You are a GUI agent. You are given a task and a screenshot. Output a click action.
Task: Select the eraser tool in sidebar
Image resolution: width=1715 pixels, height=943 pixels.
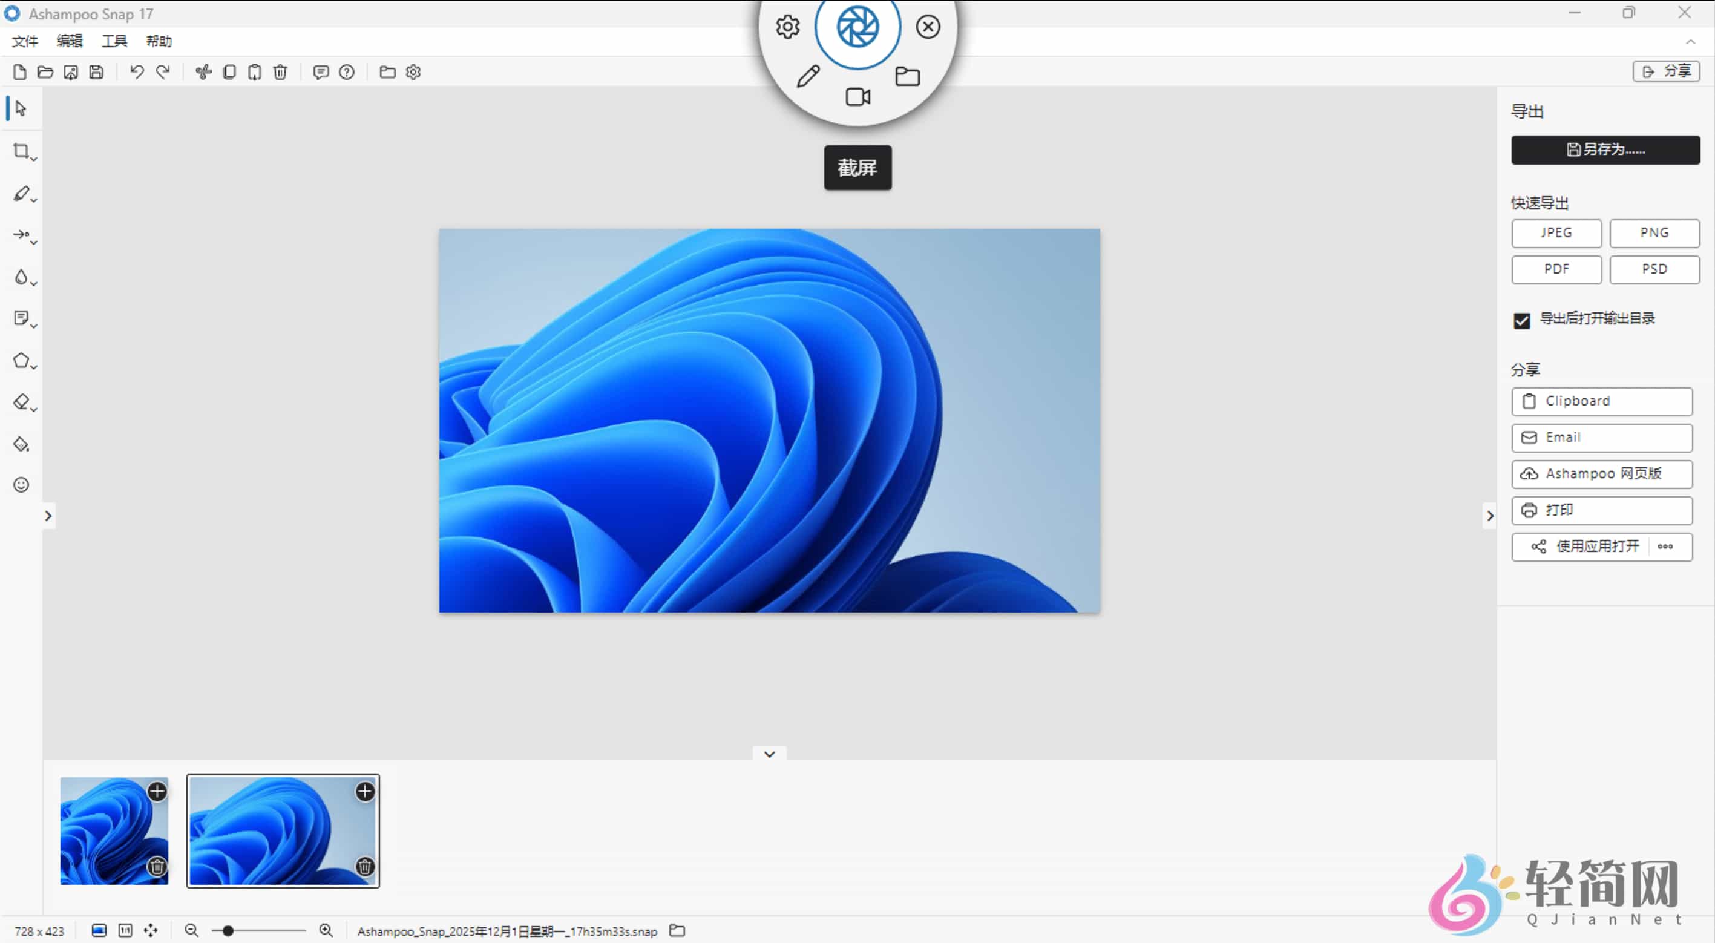21,402
